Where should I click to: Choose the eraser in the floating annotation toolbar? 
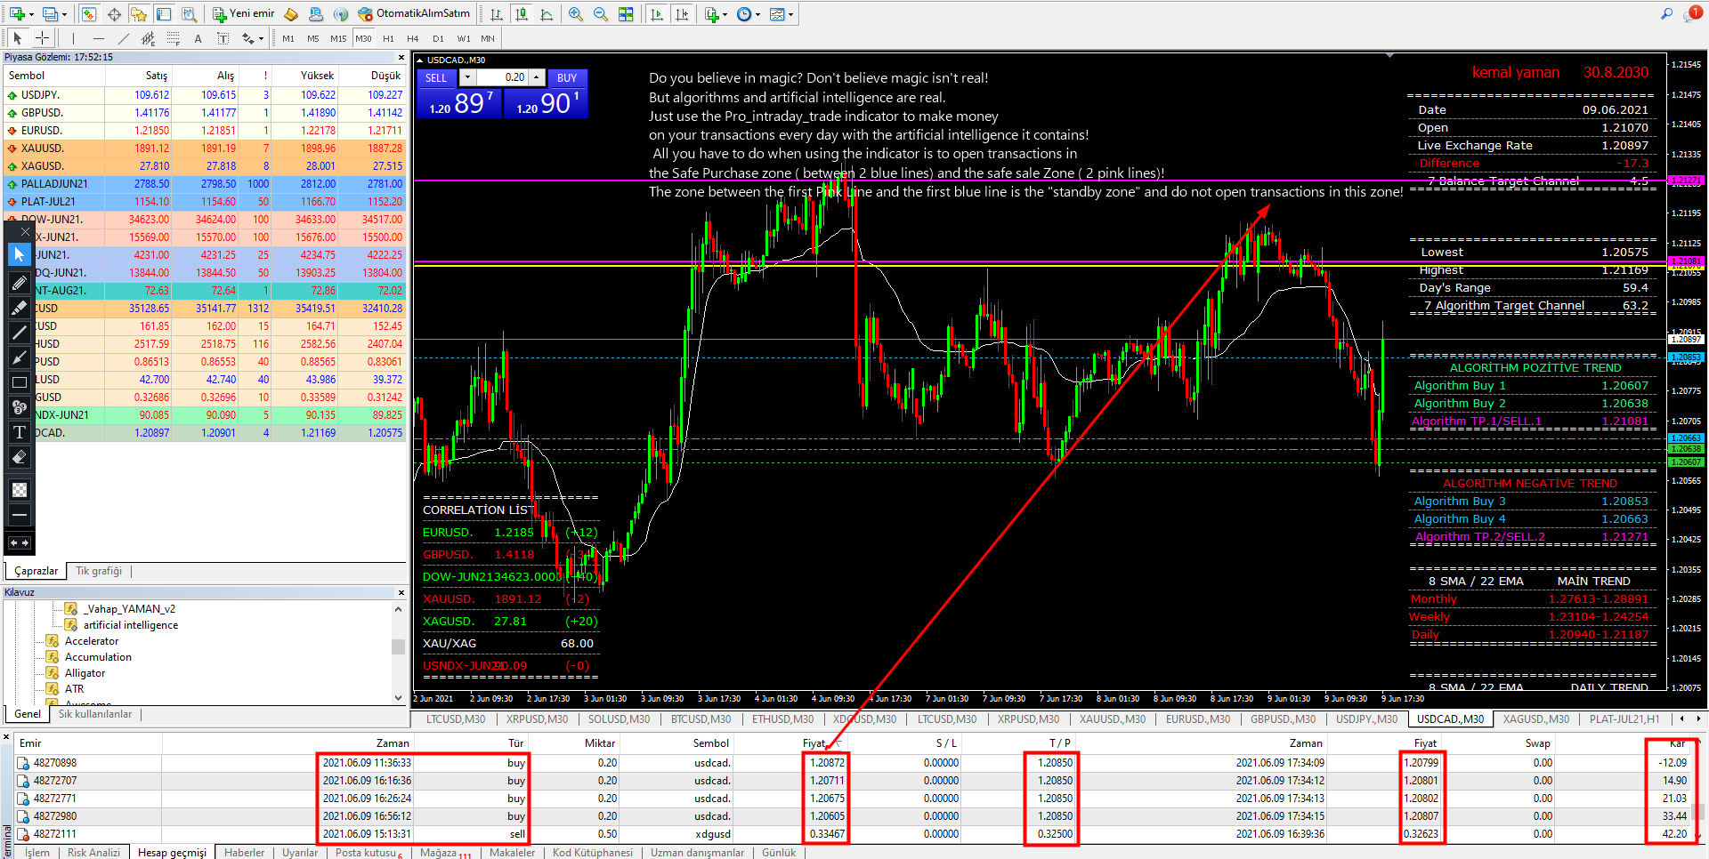coord(19,457)
